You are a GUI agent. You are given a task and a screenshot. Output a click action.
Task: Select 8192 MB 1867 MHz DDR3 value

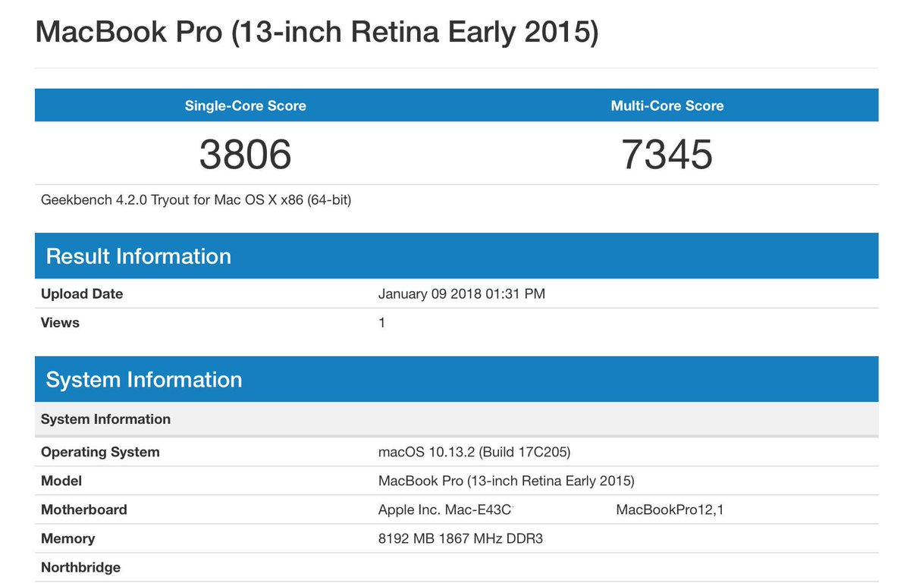[x=460, y=538]
